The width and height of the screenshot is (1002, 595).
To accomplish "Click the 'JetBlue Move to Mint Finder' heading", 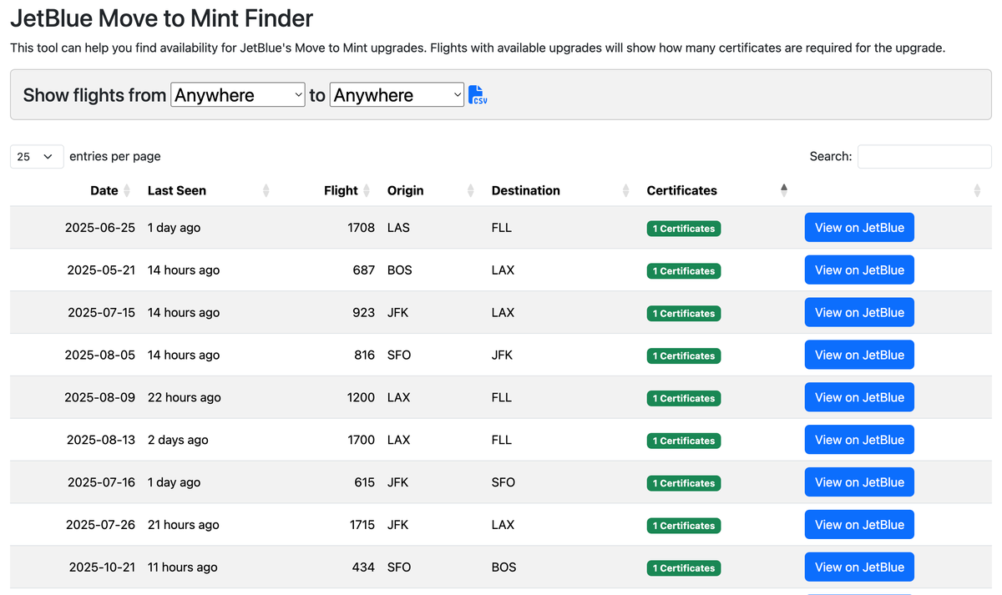I will (162, 18).
